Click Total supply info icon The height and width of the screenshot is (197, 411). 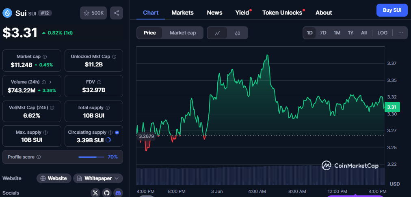point(108,107)
